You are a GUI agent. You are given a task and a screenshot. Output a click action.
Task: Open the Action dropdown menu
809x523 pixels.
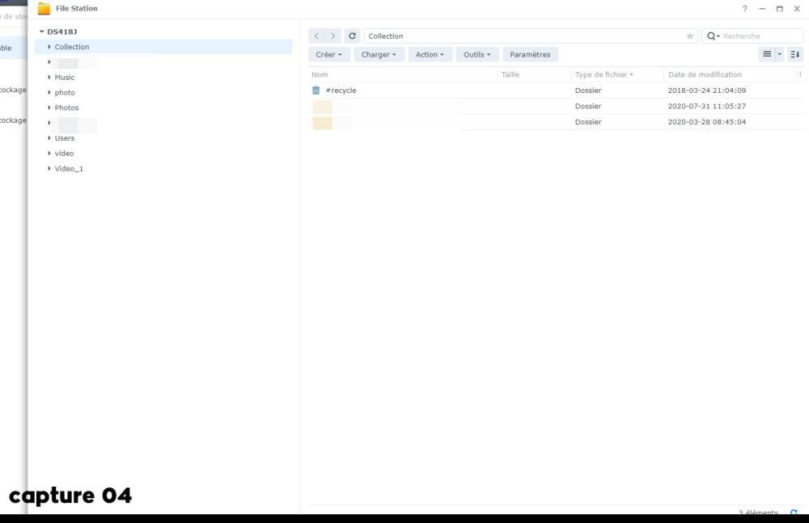430,54
